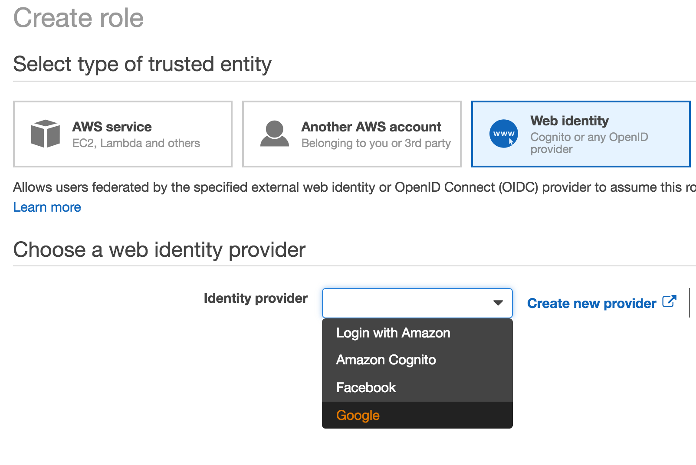Click the Identity provider dropdown arrow
Screen dimensions: 696x465
click(498, 303)
